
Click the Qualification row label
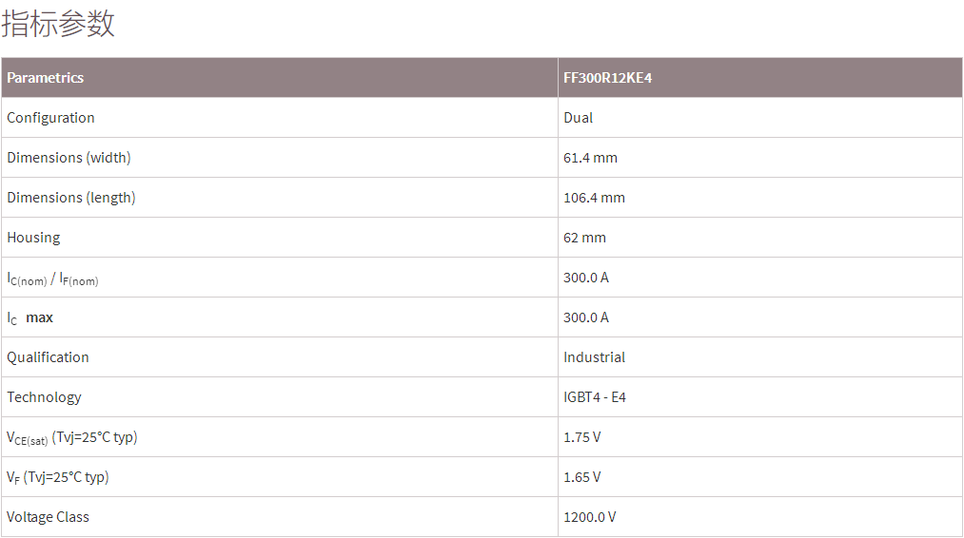[49, 357]
